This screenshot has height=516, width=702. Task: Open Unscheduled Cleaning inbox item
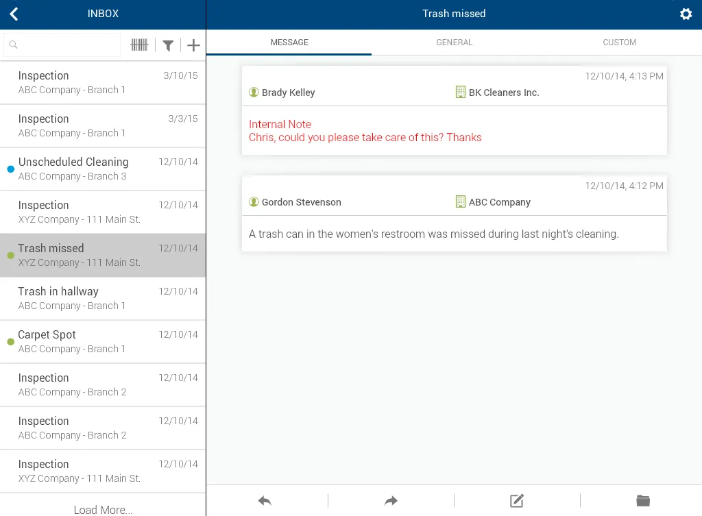coord(103,169)
